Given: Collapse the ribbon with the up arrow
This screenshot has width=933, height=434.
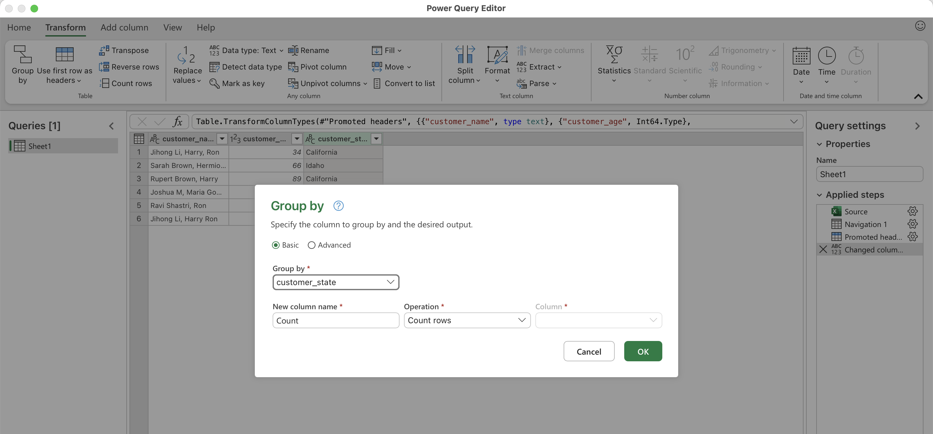Looking at the screenshot, I should coord(918,97).
